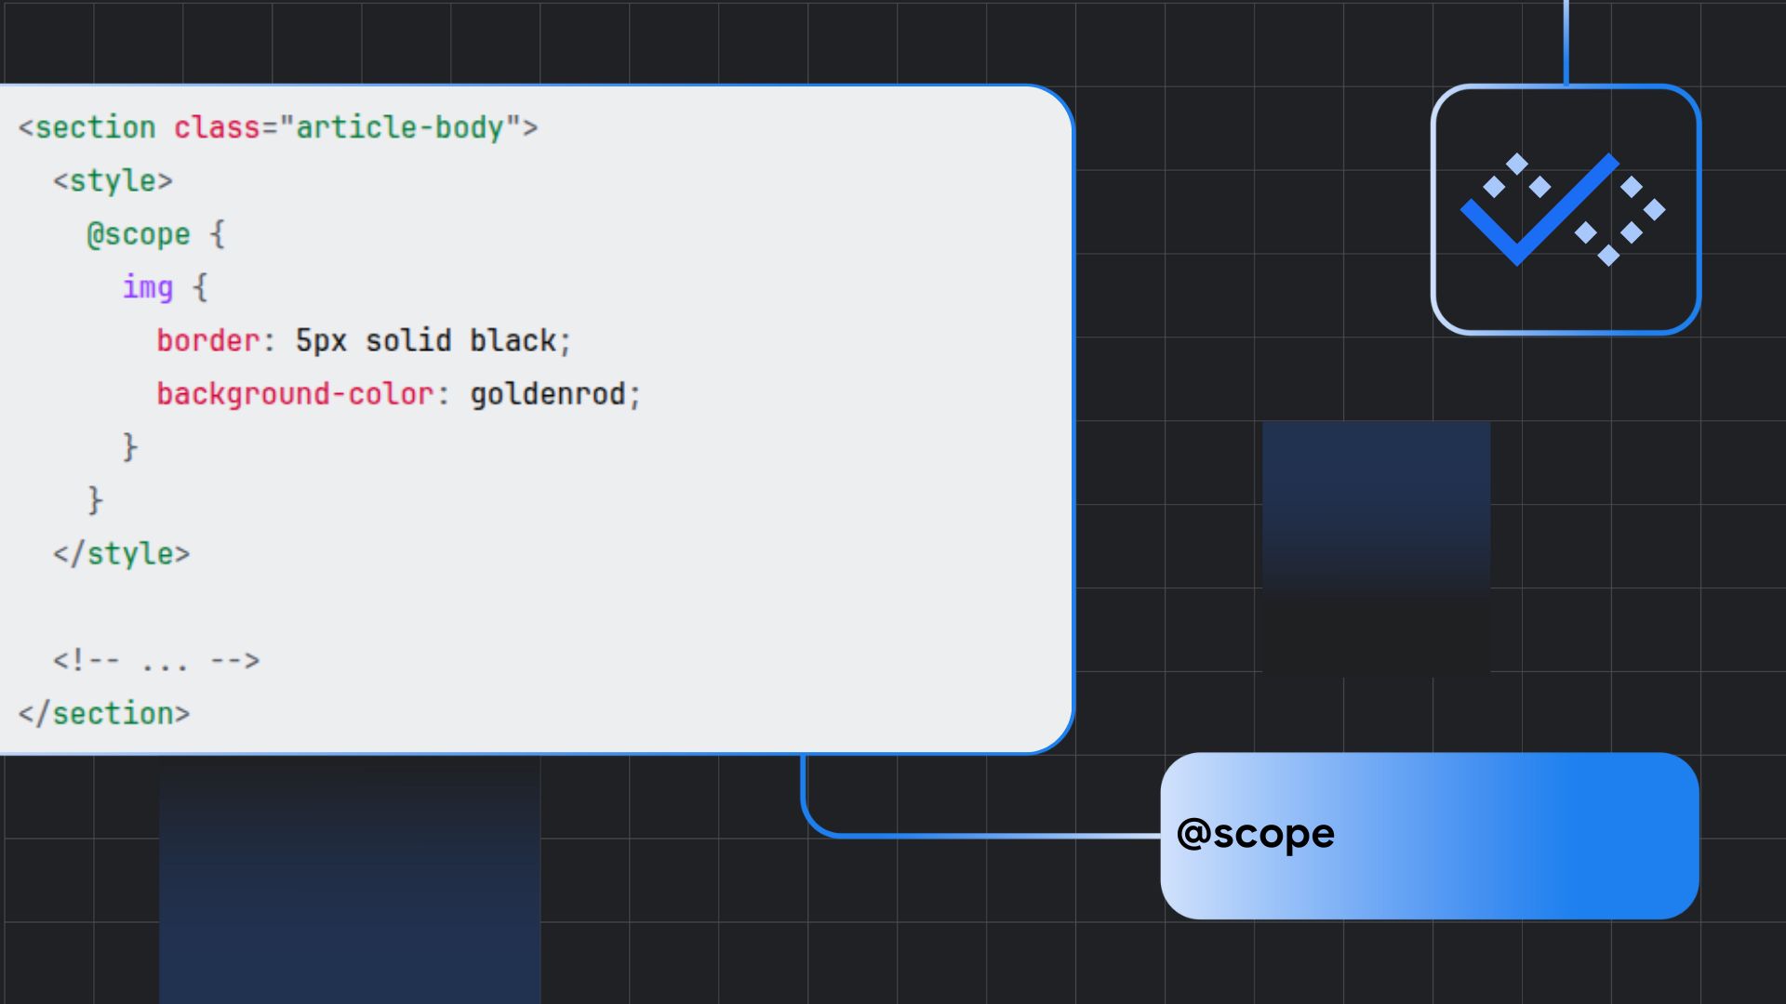
Task: Click the closing brace of img rule
Action: (x=129, y=447)
